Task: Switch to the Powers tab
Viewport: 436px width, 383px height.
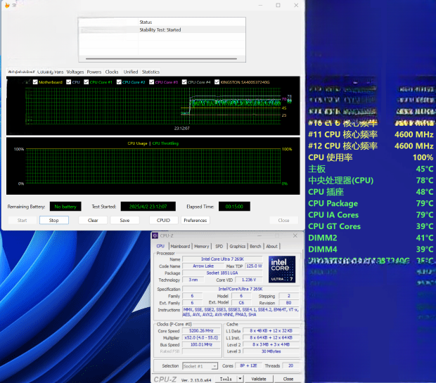Action: 94,72
